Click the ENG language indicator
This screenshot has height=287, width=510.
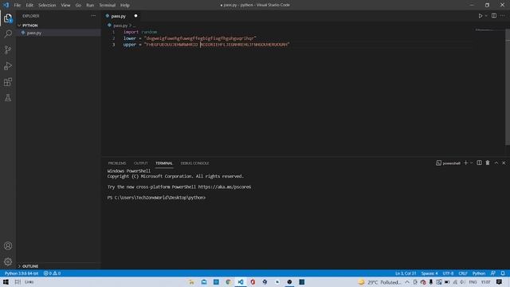[x=473, y=282]
